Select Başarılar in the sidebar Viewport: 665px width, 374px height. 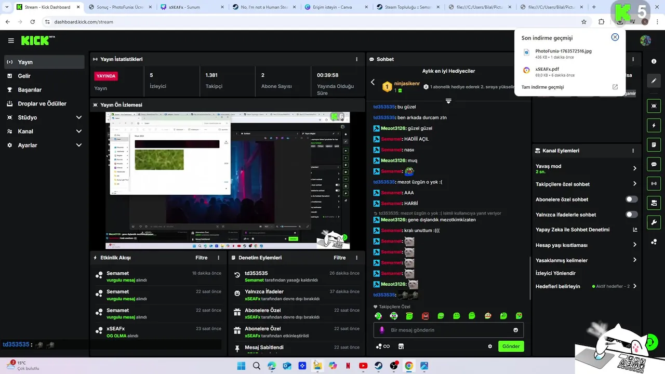click(x=44, y=90)
